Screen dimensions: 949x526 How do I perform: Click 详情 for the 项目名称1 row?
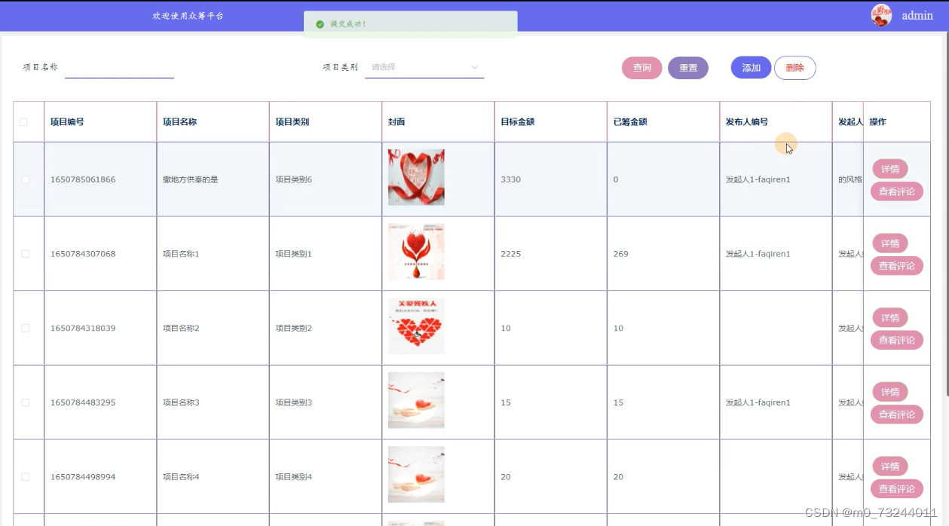point(889,243)
